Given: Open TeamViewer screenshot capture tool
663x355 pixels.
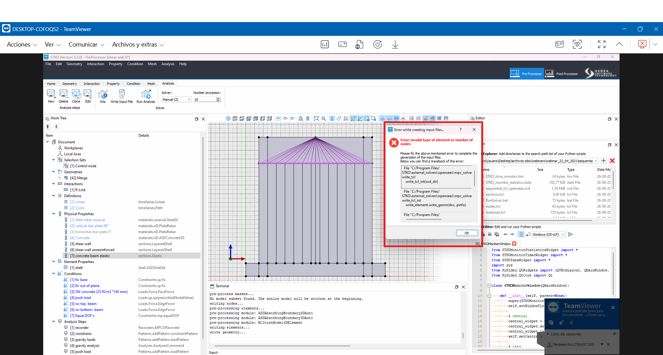Looking at the screenshot, I should (x=577, y=44).
